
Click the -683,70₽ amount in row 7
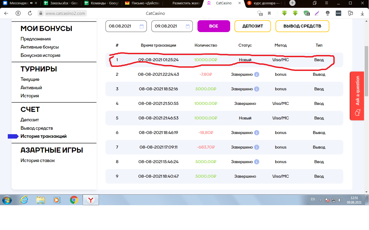[206, 147]
